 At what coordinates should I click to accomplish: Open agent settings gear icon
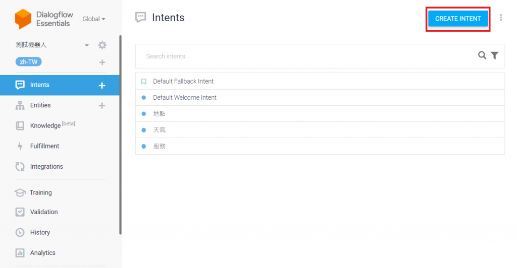pyautogui.click(x=102, y=45)
